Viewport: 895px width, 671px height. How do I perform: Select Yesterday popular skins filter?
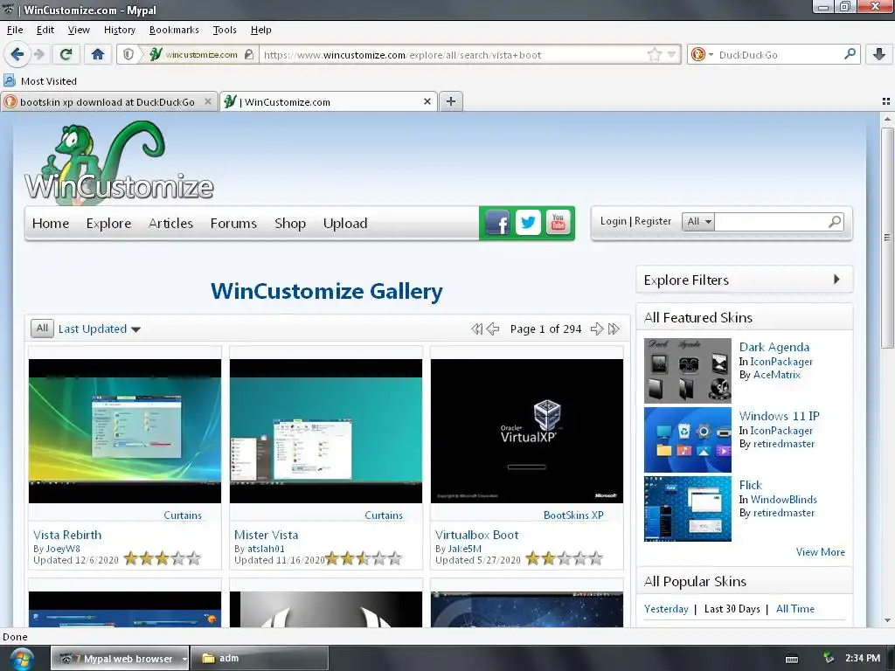click(x=666, y=609)
